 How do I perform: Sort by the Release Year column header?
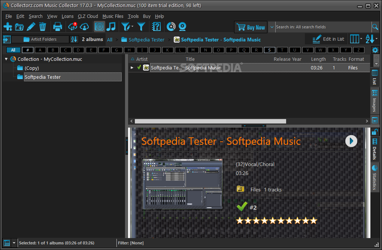click(288, 59)
